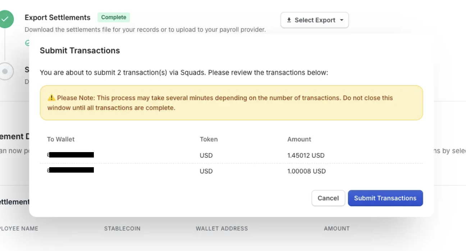Select the first redacted wallet address
The height and width of the screenshot is (251, 466).
[70, 155]
